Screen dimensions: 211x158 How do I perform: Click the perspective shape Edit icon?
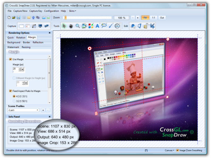pos(140,26)
